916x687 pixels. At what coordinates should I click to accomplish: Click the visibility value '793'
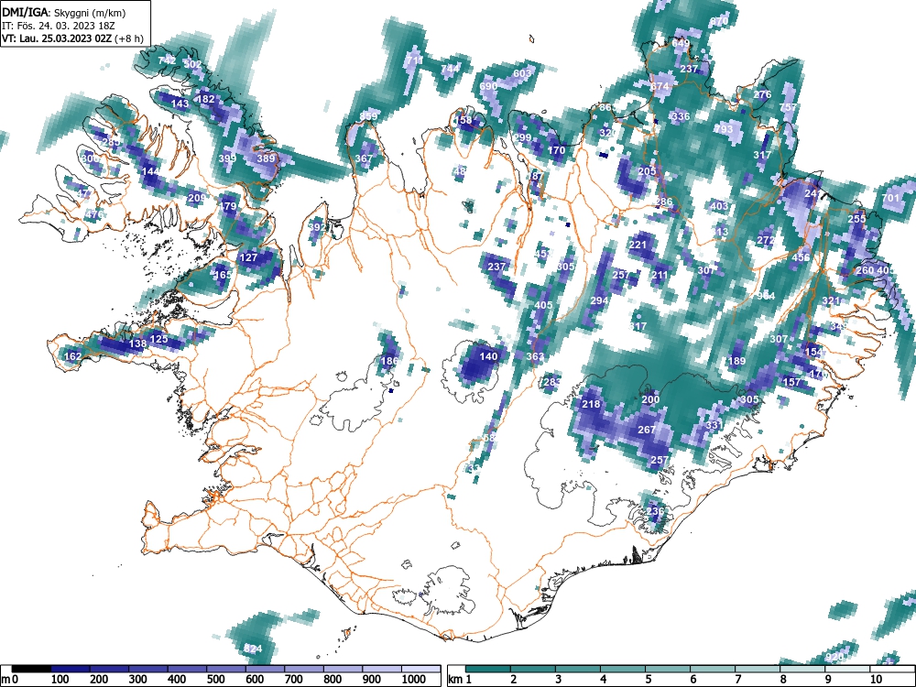(724, 129)
